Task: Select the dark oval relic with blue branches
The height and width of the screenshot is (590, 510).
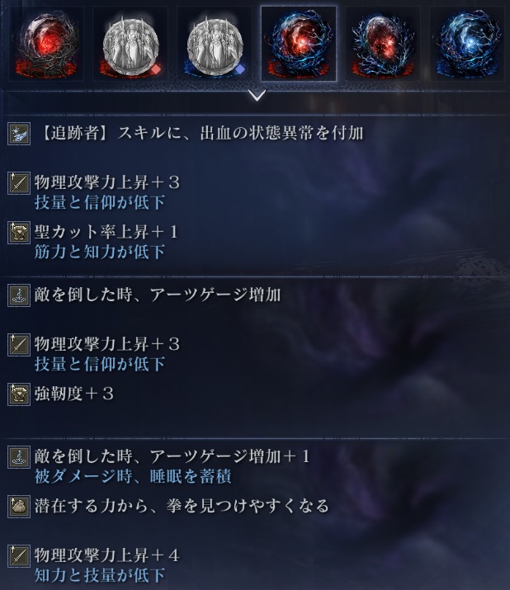Action: coord(383,44)
